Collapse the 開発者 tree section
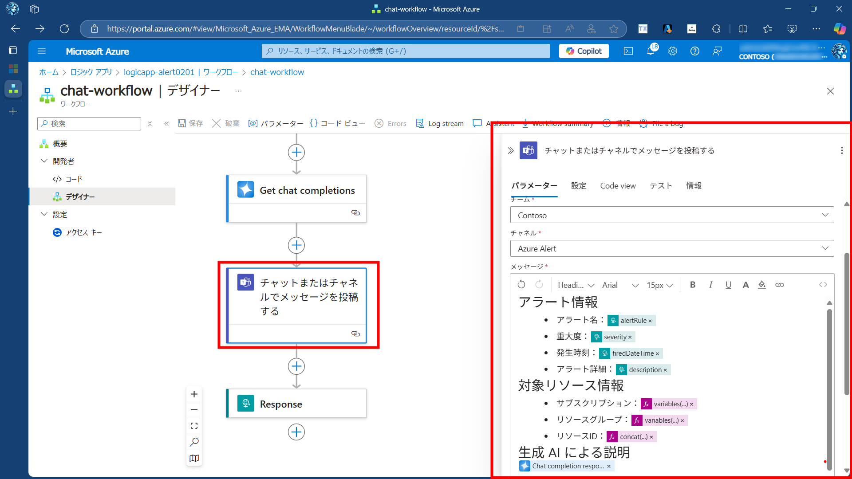Image resolution: width=852 pixels, height=479 pixels. coord(44,161)
